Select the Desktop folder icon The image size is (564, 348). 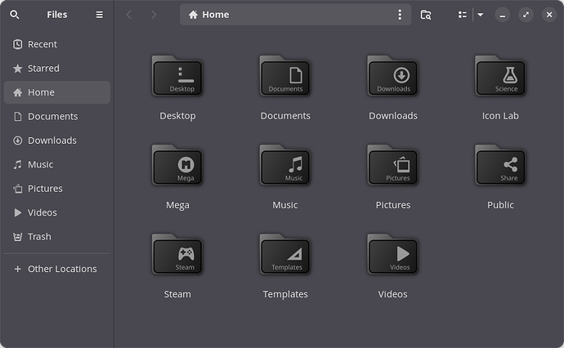click(x=177, y=76)
